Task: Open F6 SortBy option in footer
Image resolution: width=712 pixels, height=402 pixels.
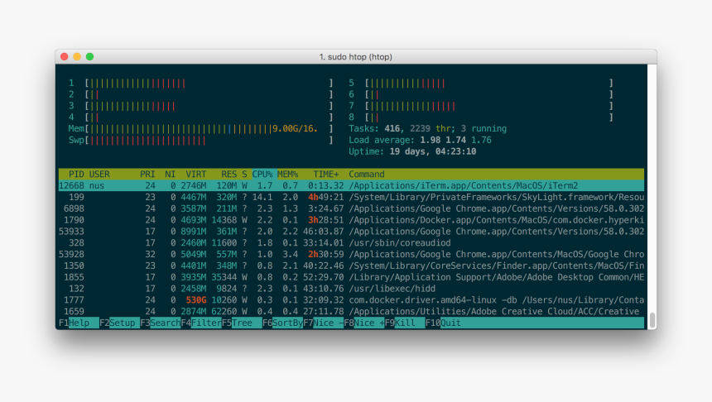Action: [x=282, y=323]
